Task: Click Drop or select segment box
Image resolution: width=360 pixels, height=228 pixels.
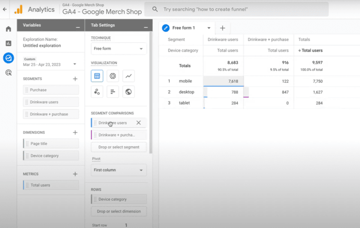Action: pos(119,147)
